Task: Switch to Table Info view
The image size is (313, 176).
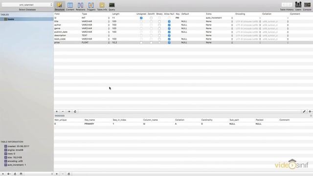Action: (x=102, y=6)
